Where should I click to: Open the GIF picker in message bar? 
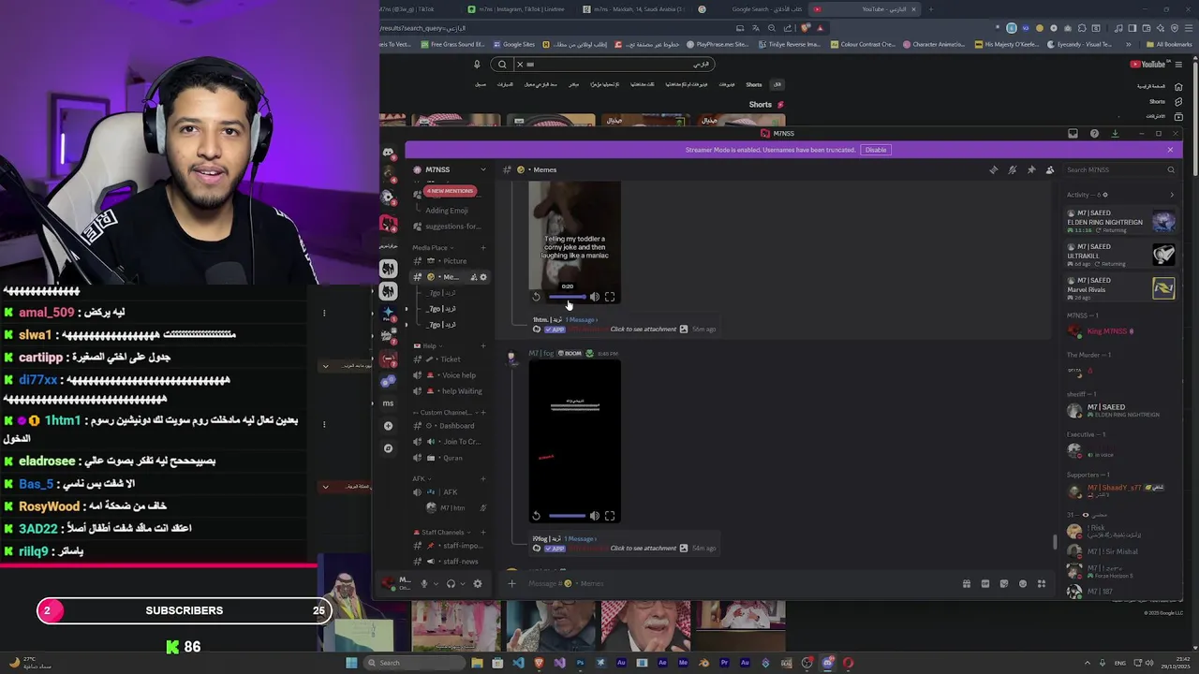tap(985, 583)
